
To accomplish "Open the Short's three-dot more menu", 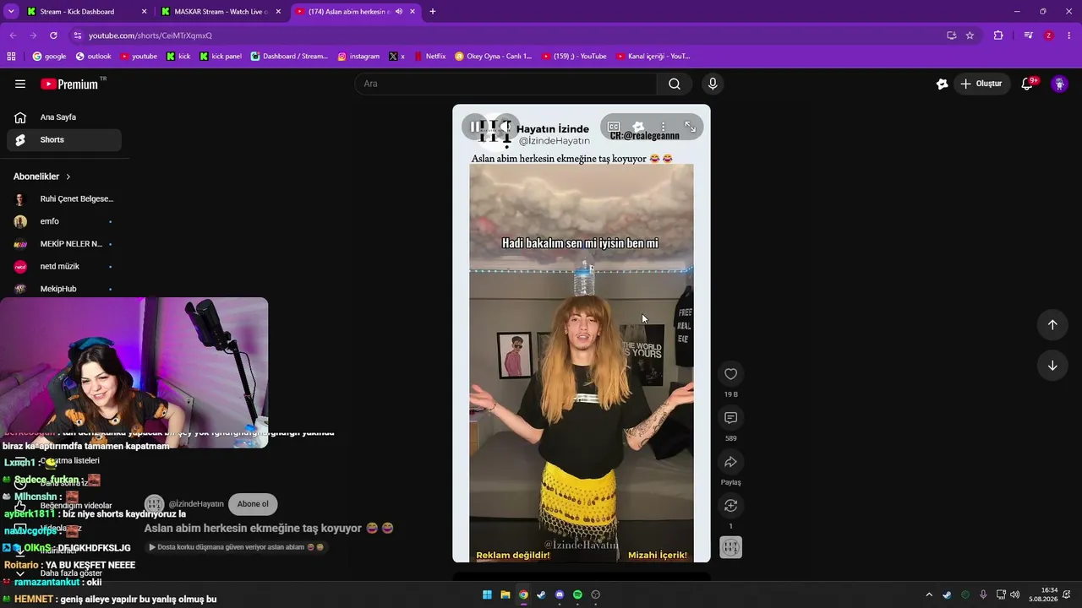I will point(663,127).
